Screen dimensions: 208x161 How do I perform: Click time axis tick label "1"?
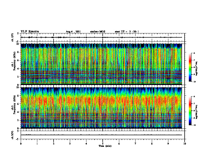pos(37,144)
